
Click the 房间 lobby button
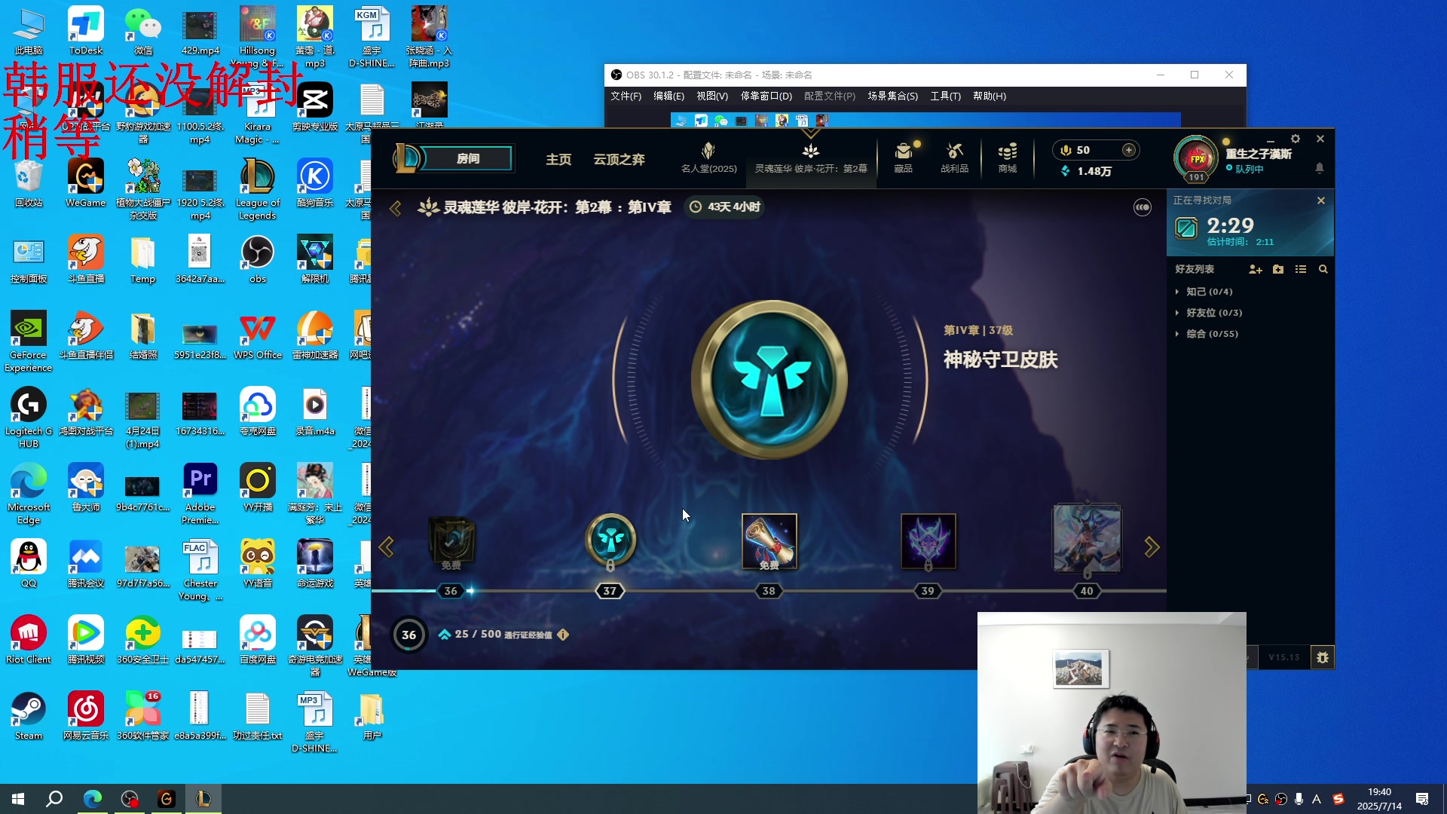467,159
